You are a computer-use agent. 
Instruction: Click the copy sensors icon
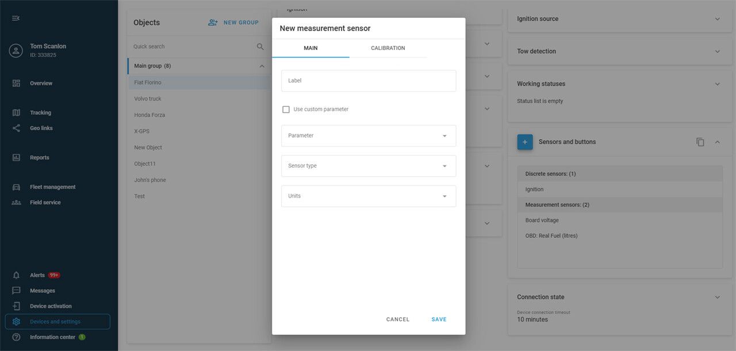click(x=700, y=141)
